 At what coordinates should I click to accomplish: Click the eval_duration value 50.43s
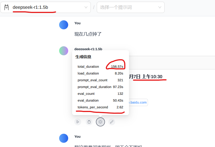pos(118,100)
